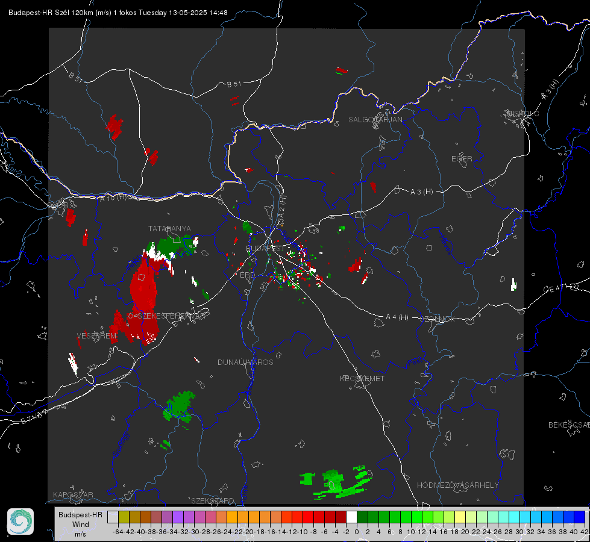Click the 'Budapest-HR Wind m/s' legend label
Screen dimensions: 590x542
point(81,525)
